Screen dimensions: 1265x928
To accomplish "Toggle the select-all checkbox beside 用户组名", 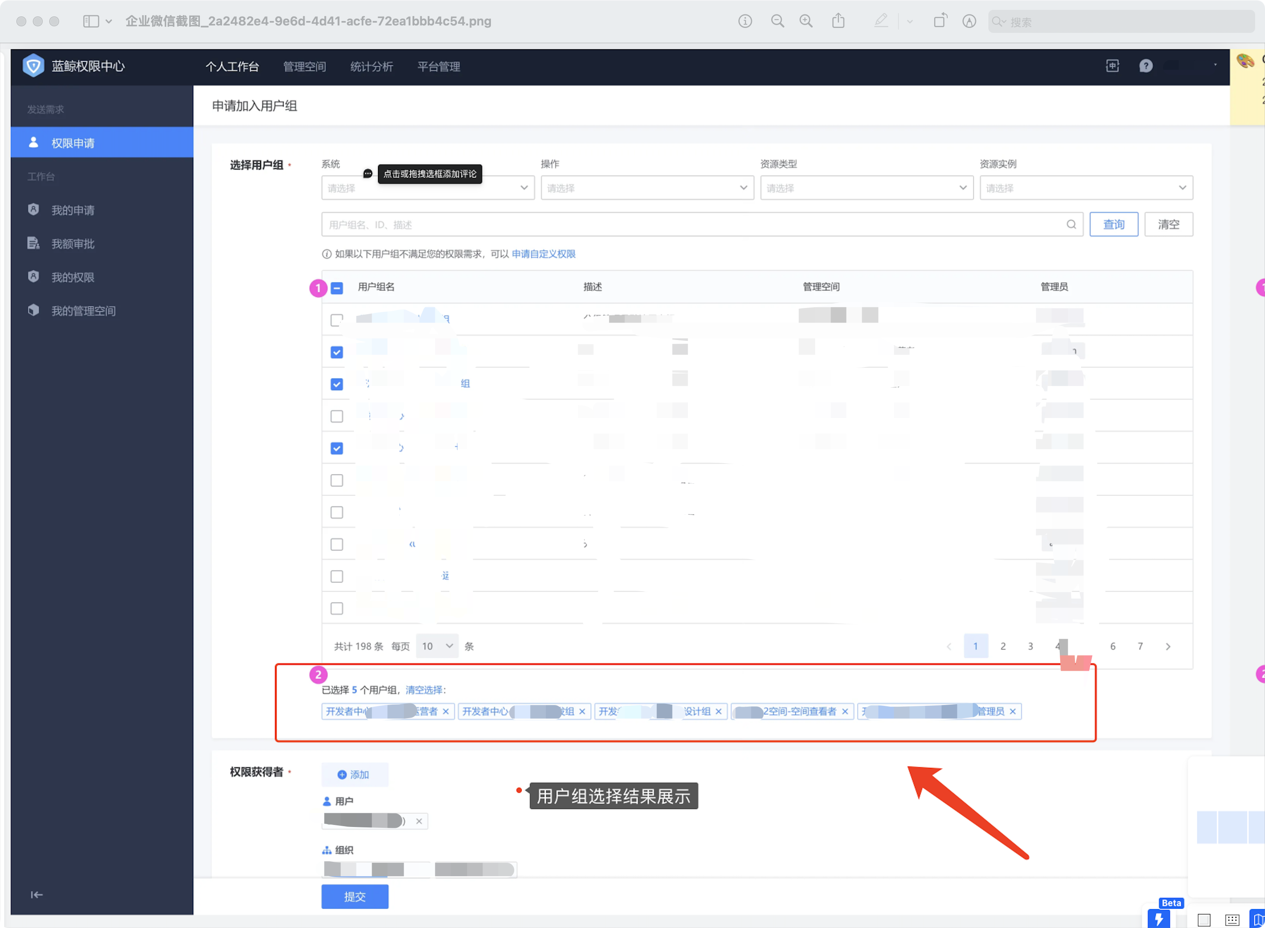I will pos(336,288).
